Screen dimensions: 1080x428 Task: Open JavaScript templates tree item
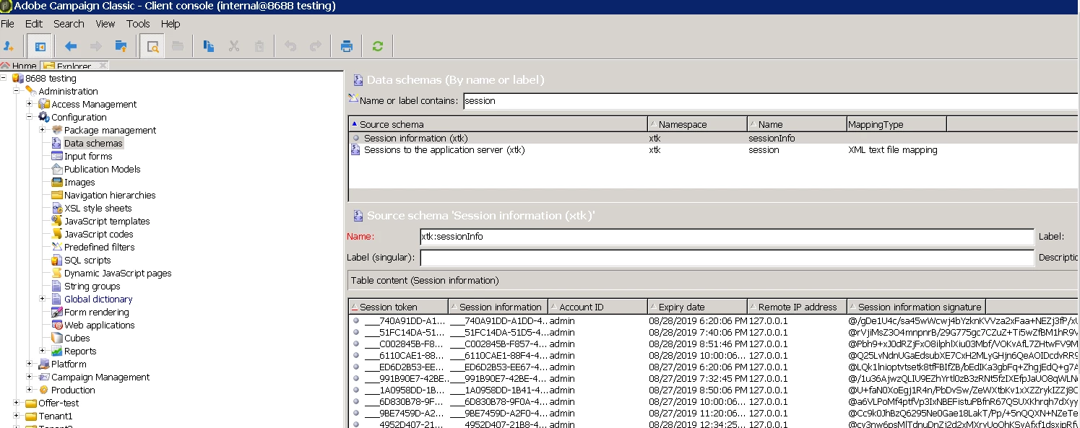pos(107,221)
